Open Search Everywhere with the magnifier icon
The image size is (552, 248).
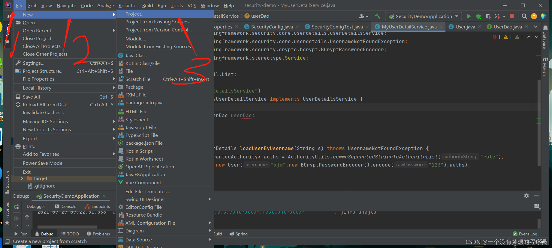coord(524,16)
